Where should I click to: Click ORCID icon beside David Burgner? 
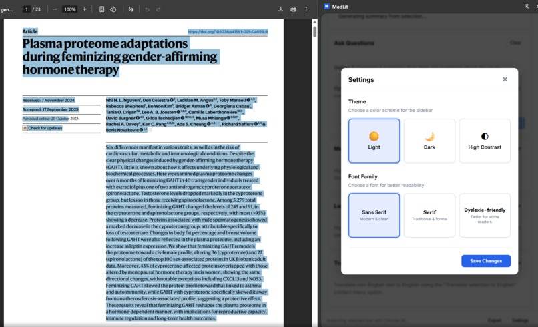[x=138, y=118]
